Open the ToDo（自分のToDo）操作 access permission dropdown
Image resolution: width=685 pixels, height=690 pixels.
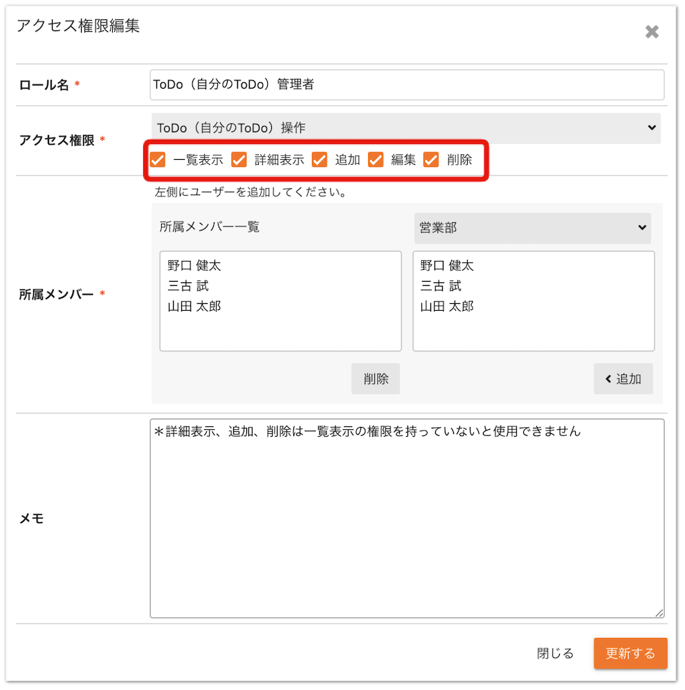tap(406, 128)
